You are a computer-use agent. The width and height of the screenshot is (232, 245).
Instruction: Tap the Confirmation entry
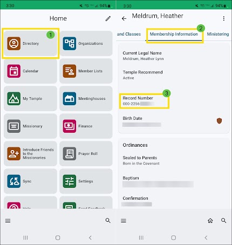[x=137, y=201]
